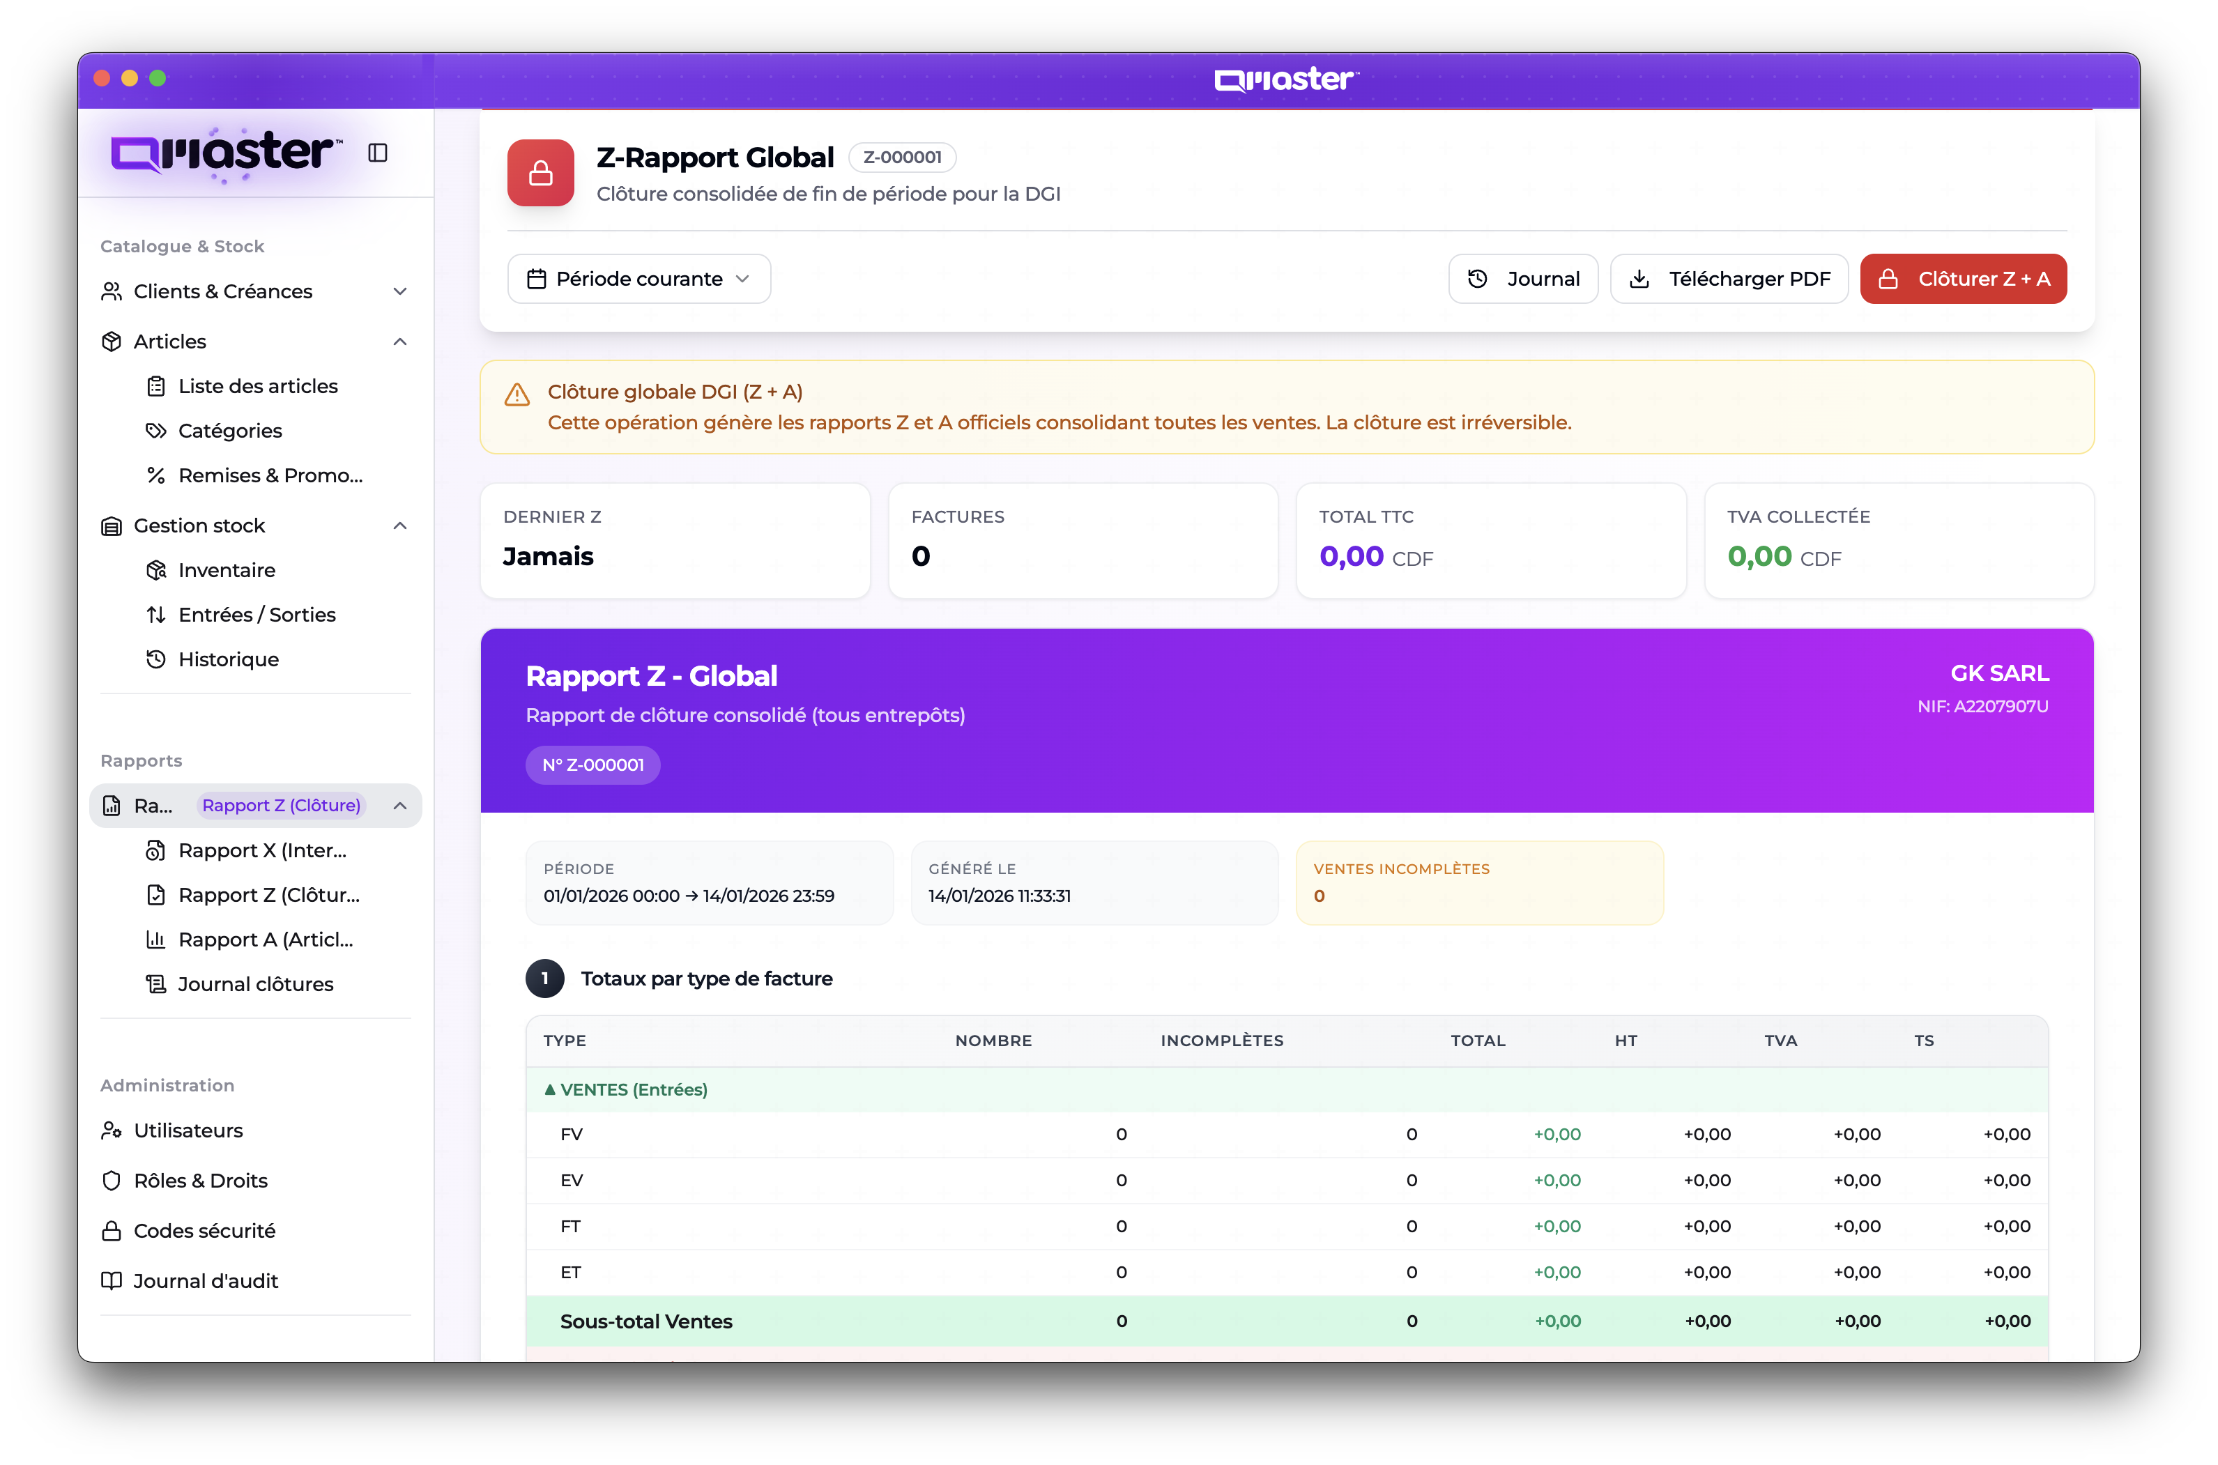Viewport: 2218px width, 1465px height.
Task: Click the Codes sécurité lock icon
Action: coord(112,1231)
